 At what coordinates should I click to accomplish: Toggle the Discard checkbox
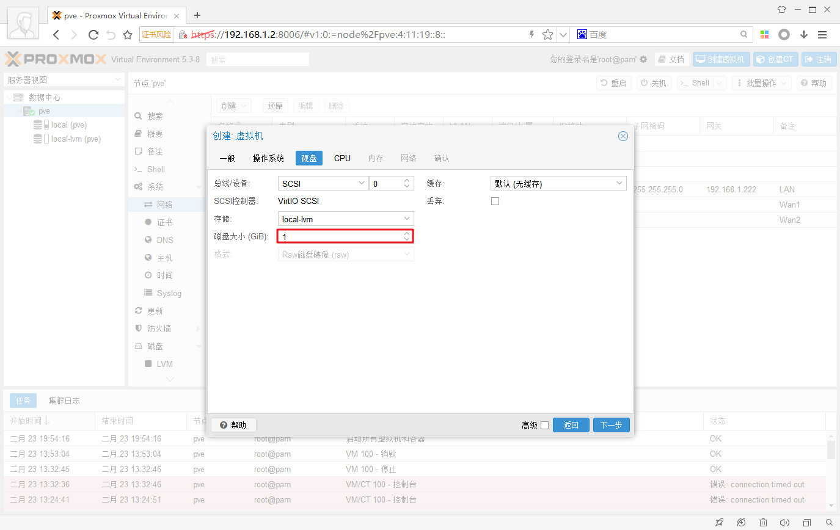(495, 201)
